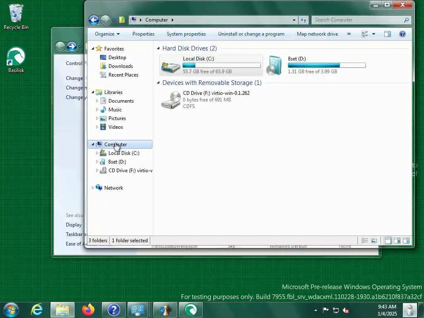Select the CD Drive (F:) disc icon

[x=171, y=100]
